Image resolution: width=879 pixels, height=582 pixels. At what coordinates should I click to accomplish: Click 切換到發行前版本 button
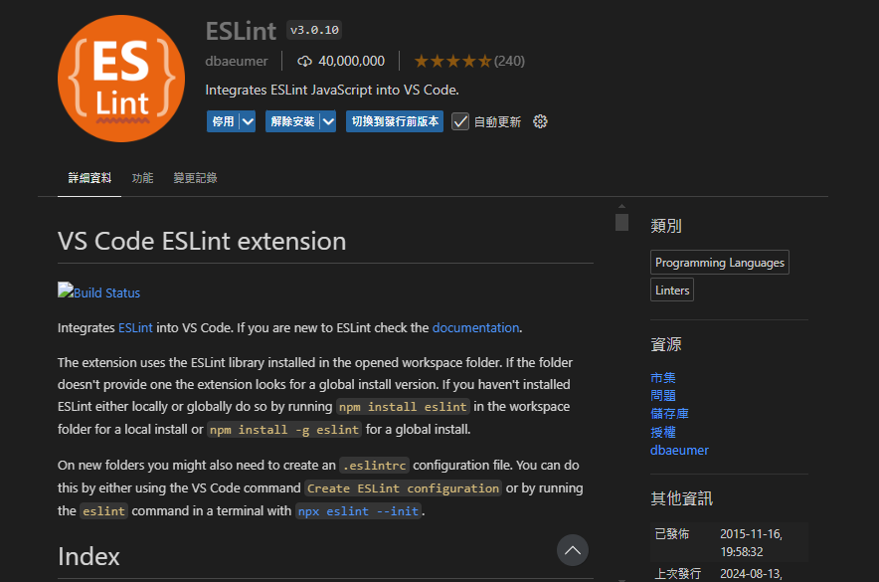(x=395, y=121)
